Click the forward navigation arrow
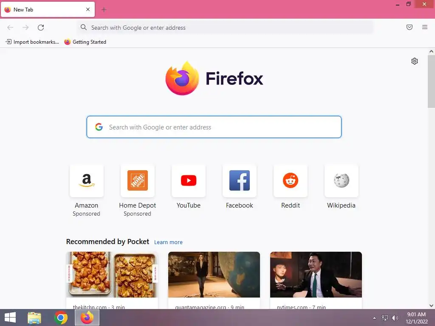435x326 pixels. [25, 28]
